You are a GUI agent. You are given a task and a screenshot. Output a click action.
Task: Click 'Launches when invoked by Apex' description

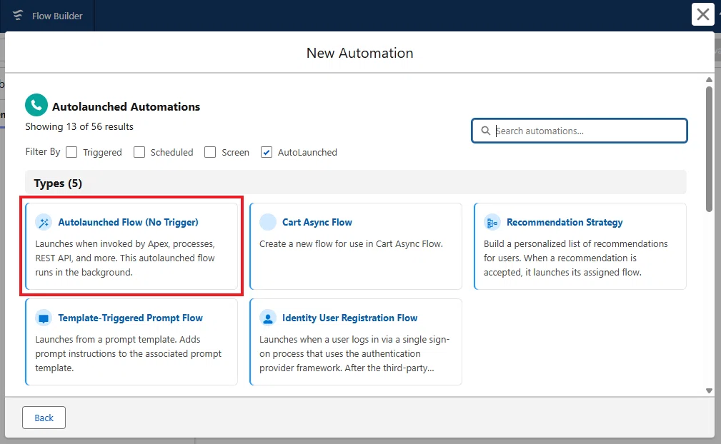[125, 258]
